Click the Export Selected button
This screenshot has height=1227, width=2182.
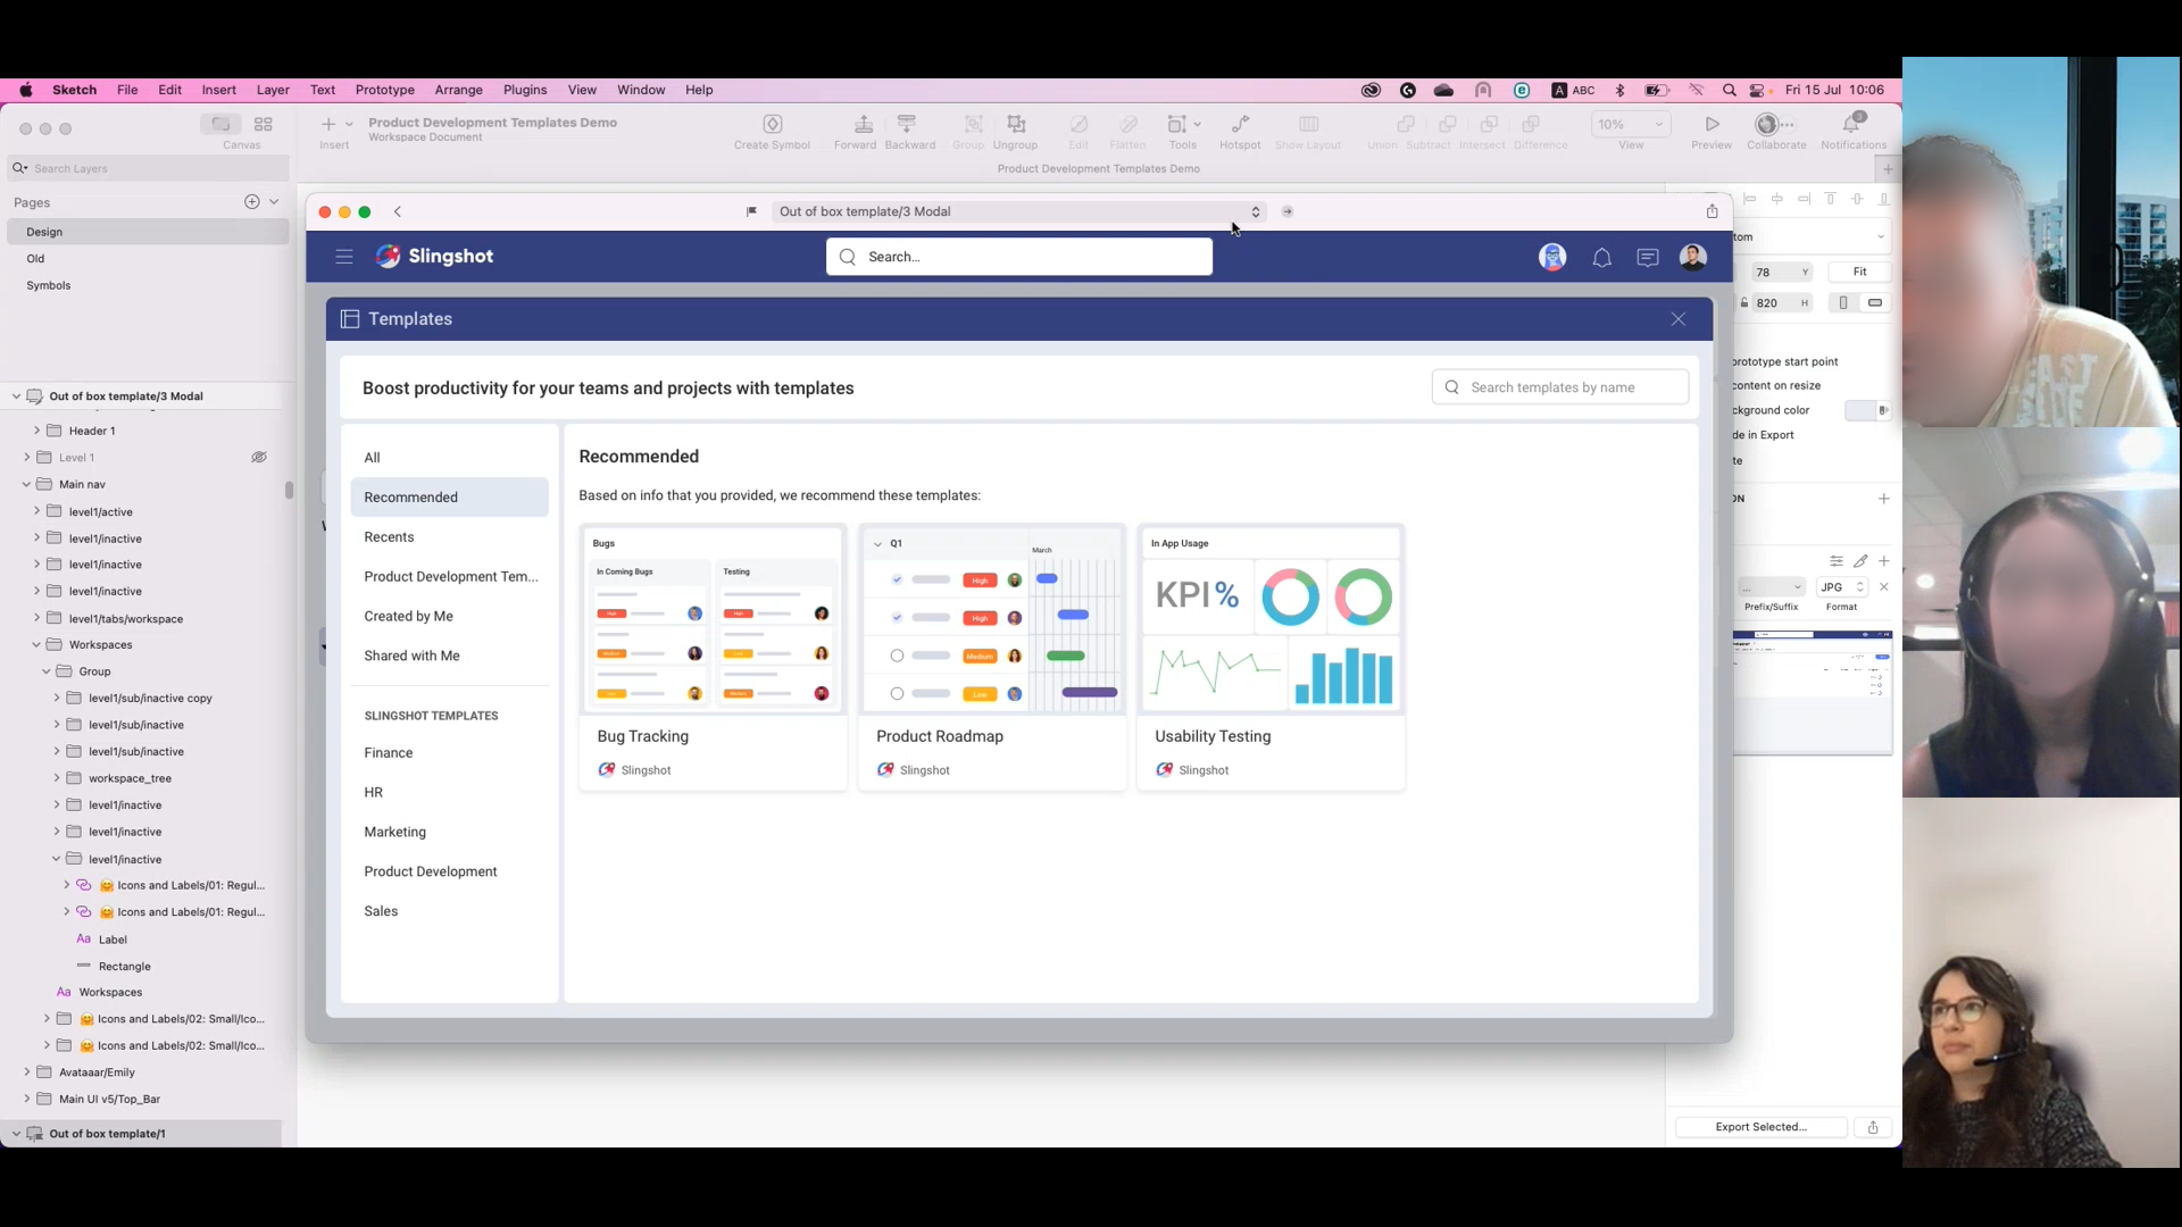pos(1760,1127)
